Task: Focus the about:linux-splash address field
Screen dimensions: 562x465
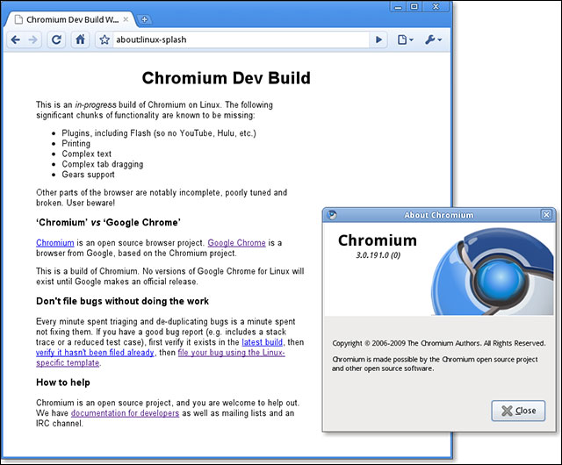Action: coord(241,39)
